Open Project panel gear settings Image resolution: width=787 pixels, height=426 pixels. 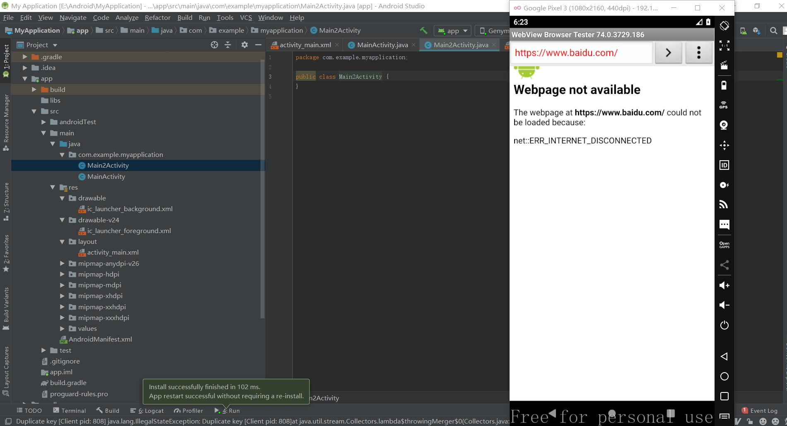pos(245,45)
